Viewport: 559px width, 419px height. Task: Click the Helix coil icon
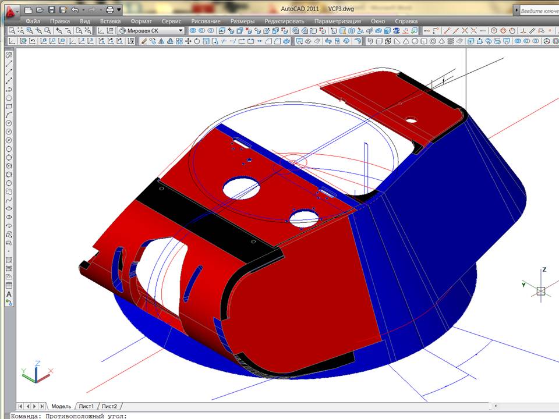click(451, 41)
